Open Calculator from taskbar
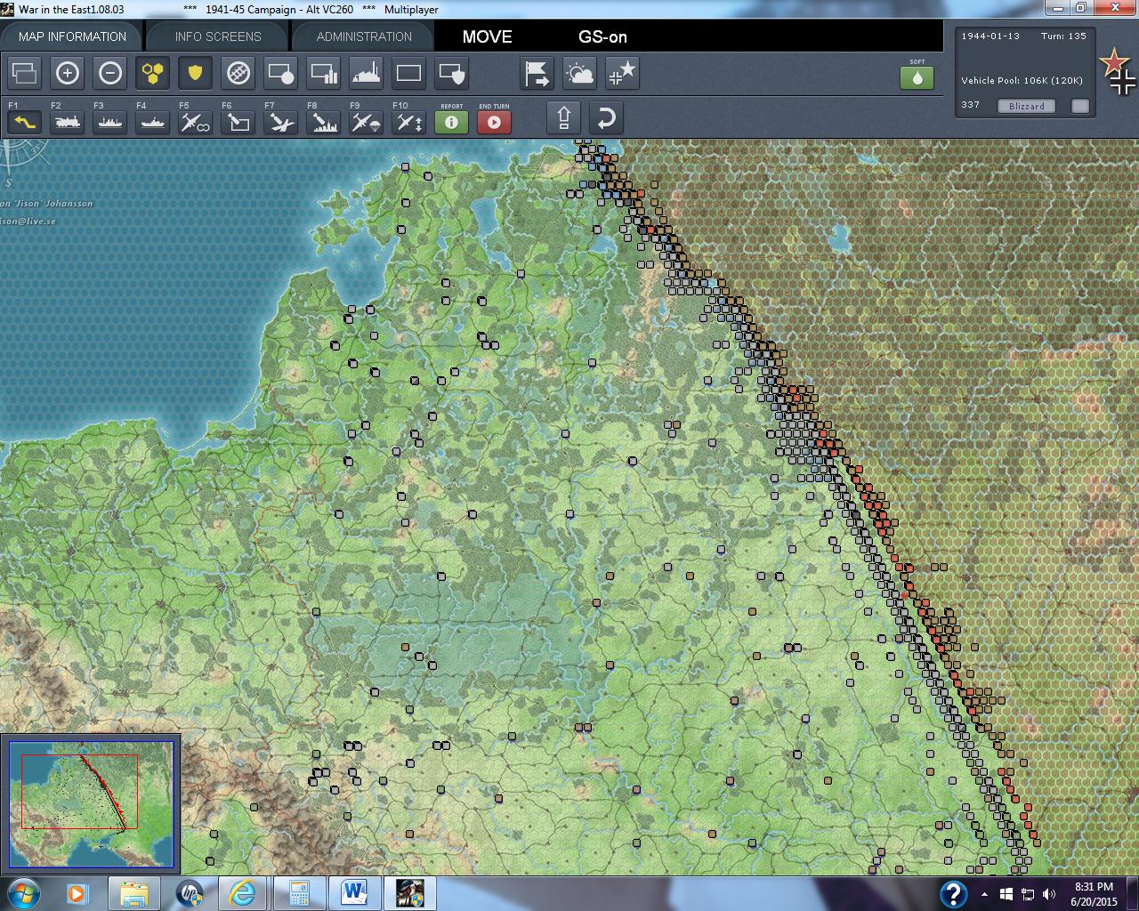Screen dimensions: 1139x911 (298, 893)
